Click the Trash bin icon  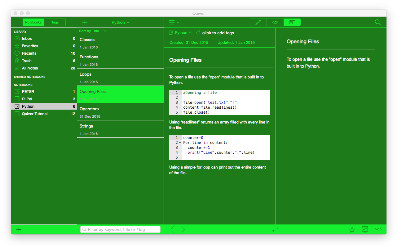tap(17, 61)
